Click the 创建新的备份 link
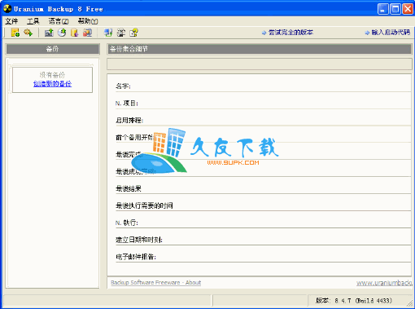The height and width of the screenshot is (309, 415). tap(52, 84)
